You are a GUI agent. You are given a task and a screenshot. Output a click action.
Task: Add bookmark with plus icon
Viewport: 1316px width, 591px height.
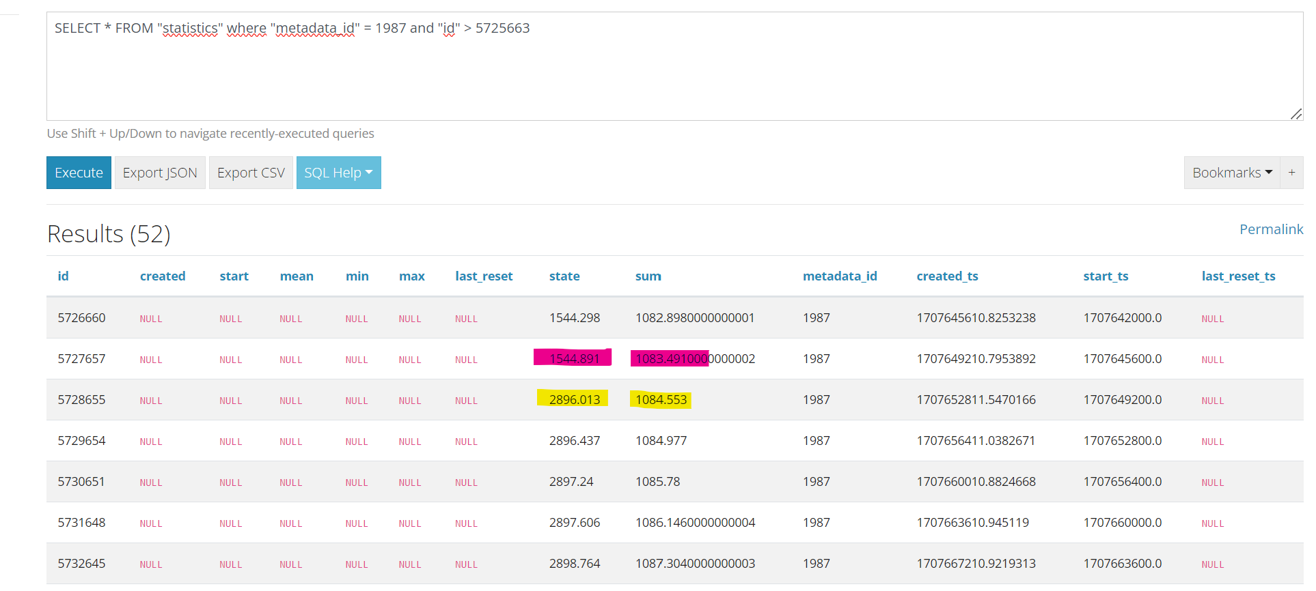pos(1291,173)
